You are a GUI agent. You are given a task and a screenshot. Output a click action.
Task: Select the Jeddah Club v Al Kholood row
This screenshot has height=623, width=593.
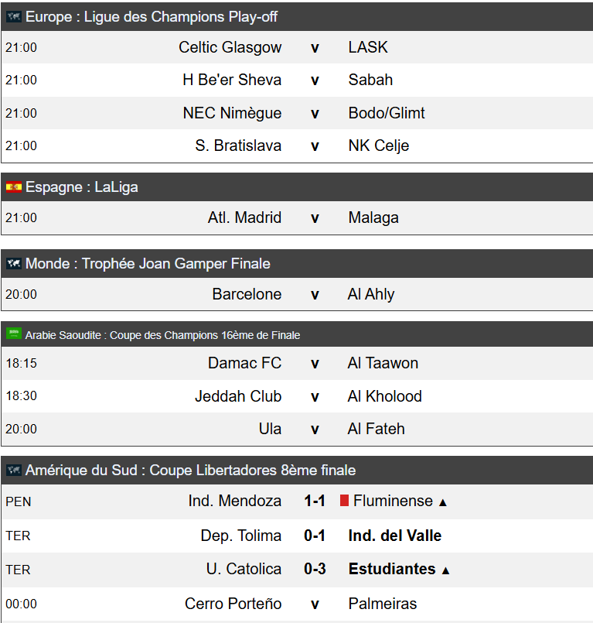coord(297,396)
